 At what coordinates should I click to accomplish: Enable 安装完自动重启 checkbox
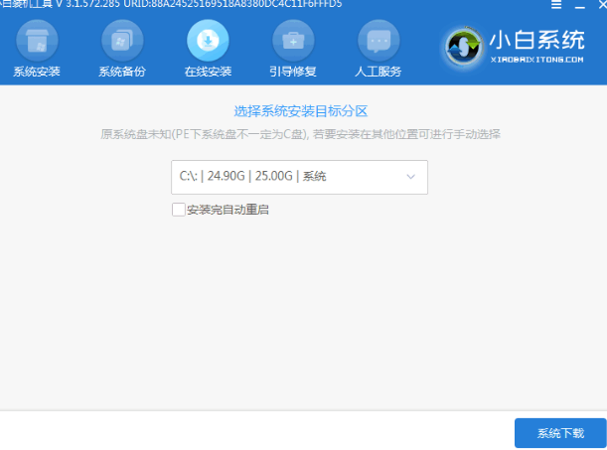click(x=179, y=210)
